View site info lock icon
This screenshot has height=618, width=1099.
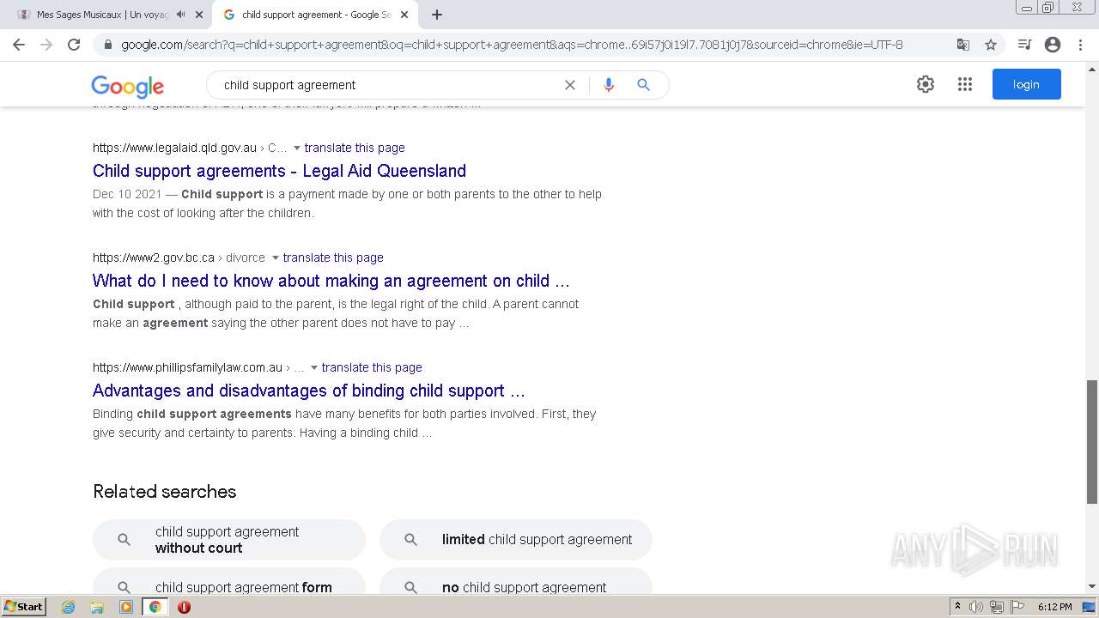pos(108,45)
